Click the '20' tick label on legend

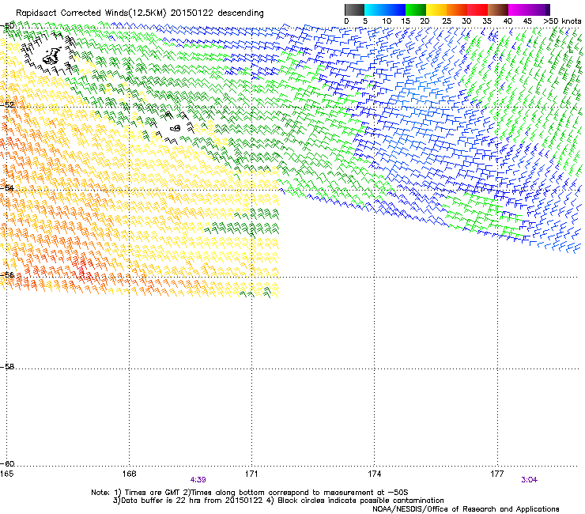tap(425, 21)
